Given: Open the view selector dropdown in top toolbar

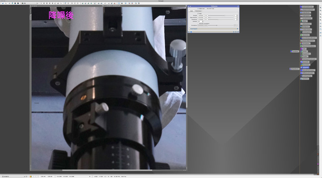Looking at the screenshot, I should tap(30, 3).
